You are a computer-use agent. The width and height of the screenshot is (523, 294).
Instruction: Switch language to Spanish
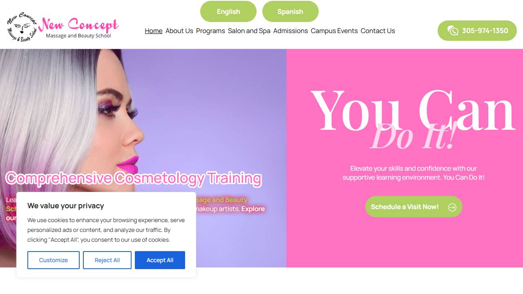(290, 11)
